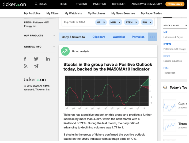Copy tickers to Portfolios
Screen dimensions: 189x143
pos(138,37)
